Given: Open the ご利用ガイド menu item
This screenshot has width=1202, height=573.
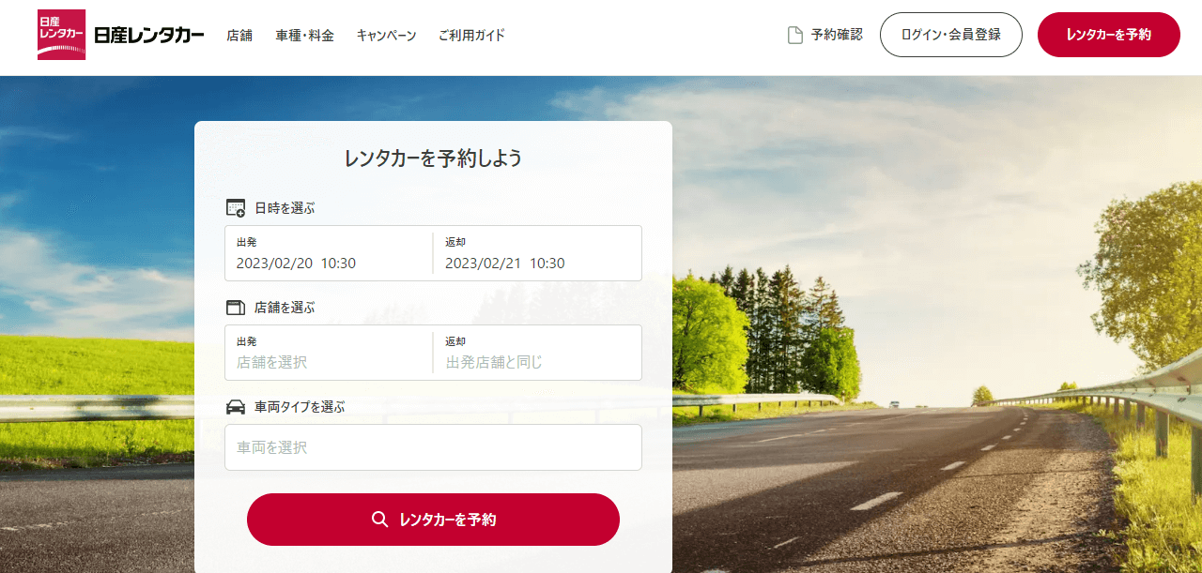Looking at the screenshot, I should [471, 36].
